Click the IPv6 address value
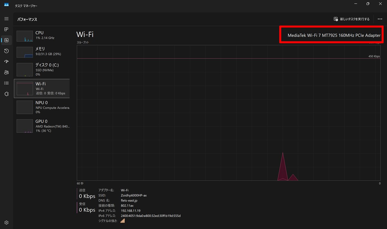Image resolution: width=387 pixels, height=229 pixels. 151,216
